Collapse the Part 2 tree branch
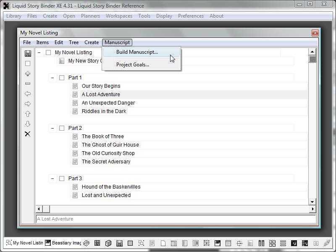The image size is (336, 252). click(52, 128)
